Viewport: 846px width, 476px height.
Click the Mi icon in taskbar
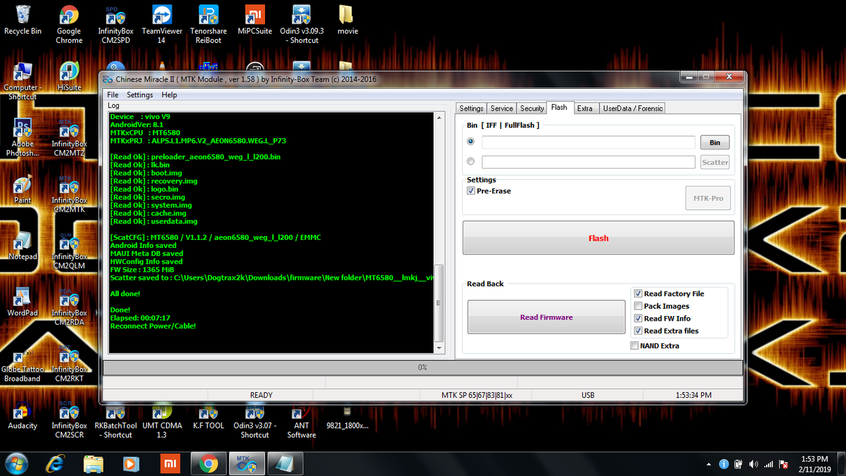point(171,464)
